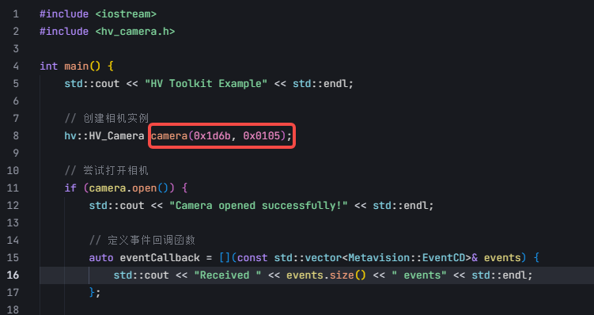Image resolution: width=594 pixels, height=315 pixels.
Task: Click line number 11 beside the if statement
Action: [13, 188]
